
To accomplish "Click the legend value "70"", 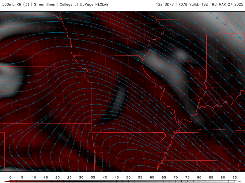I will pyautogui.click(x=175, y=178).
